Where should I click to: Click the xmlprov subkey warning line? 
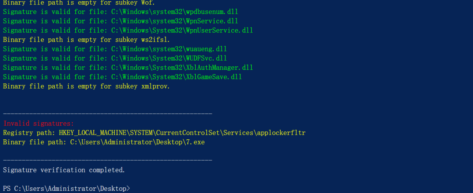(87, 86)
